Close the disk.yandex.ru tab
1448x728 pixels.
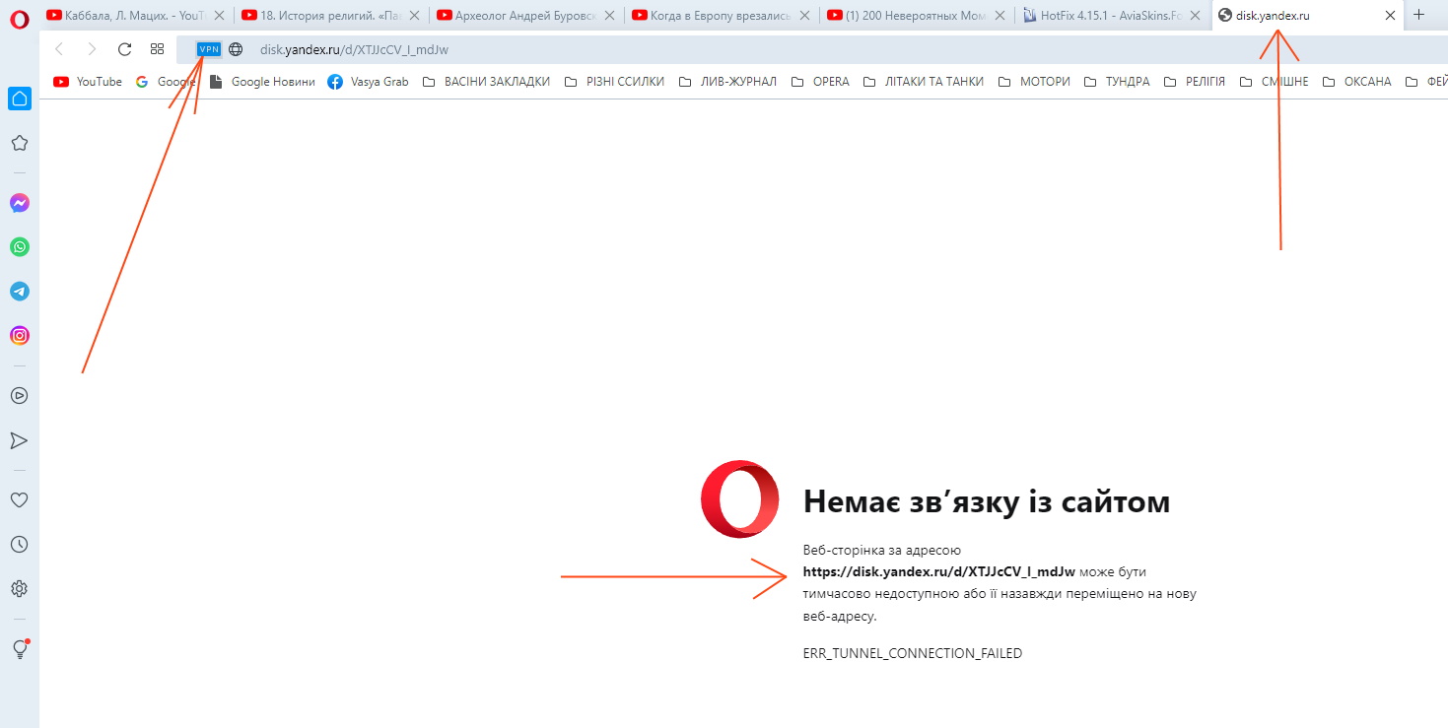coord(1391,15)
